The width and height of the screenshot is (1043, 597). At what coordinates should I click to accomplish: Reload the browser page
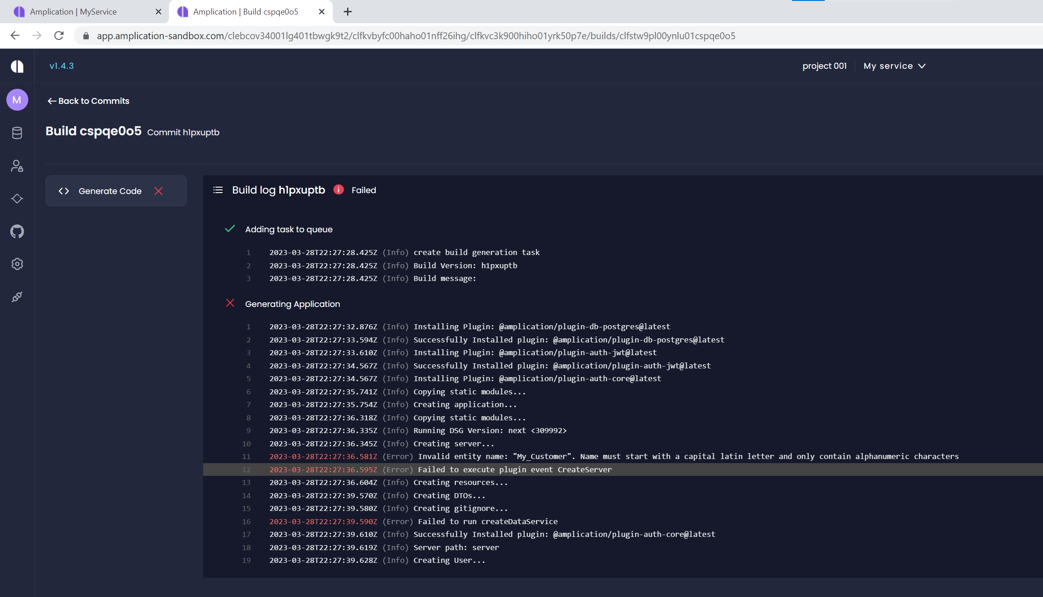click(59, 36)
